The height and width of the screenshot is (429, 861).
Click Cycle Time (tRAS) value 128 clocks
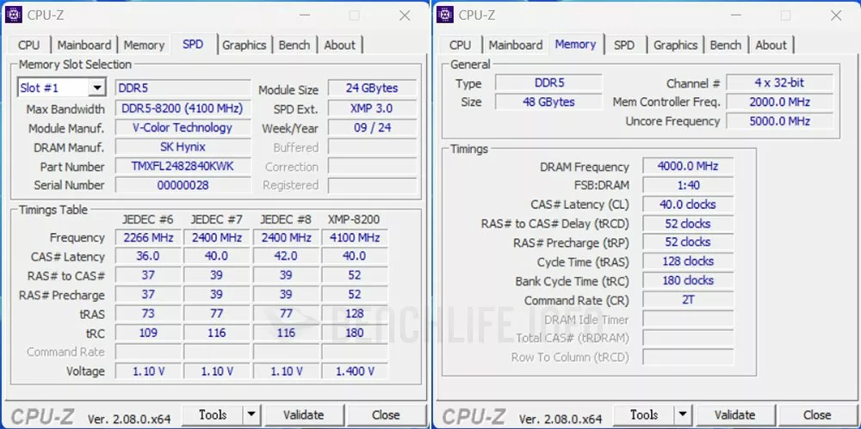pyautogui.click(x=687, y=261)
